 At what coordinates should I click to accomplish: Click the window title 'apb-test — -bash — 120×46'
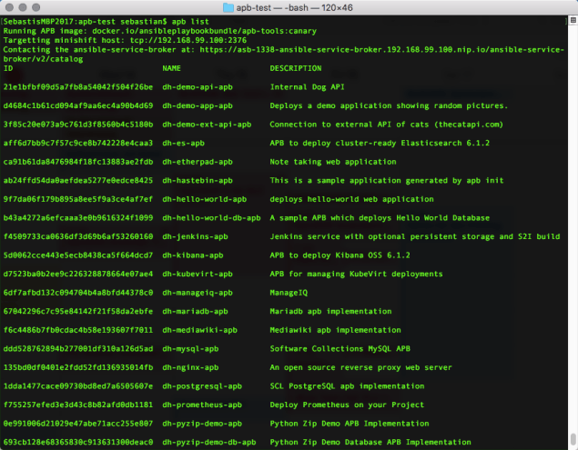[x=294, y=7]
